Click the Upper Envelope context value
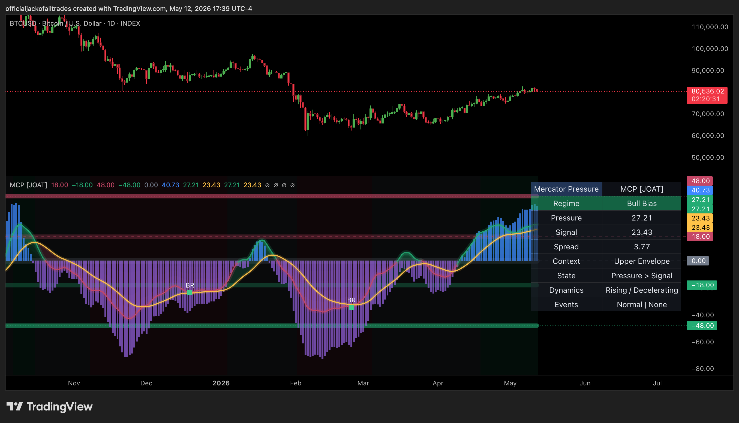This screenshot has width=739, height=423. point(642,261)
